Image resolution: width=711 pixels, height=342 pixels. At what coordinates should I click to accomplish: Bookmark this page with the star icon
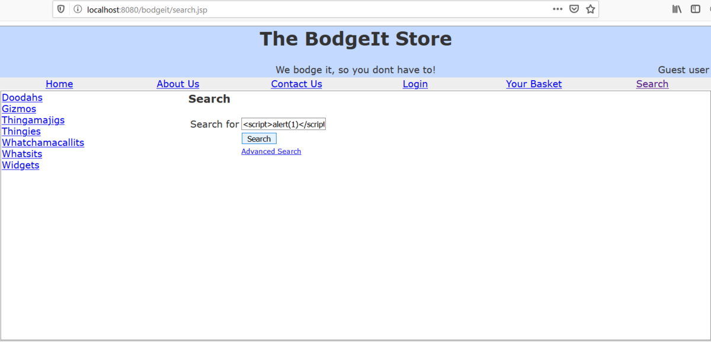click(590, 9)
